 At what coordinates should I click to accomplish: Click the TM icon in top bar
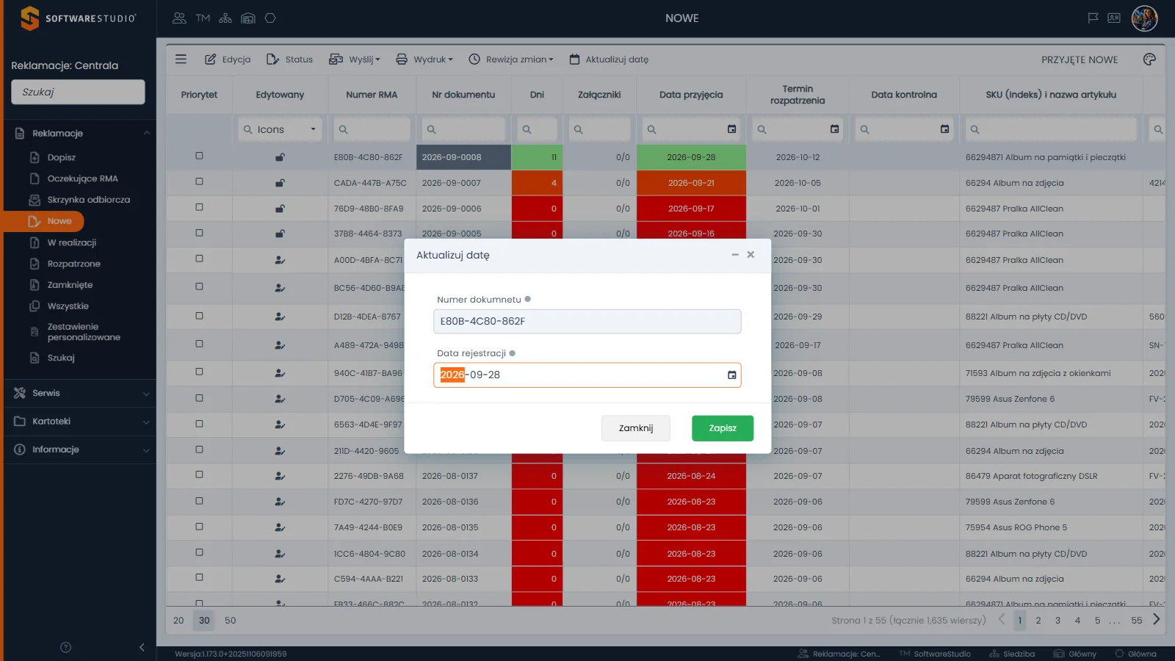(x=203, y=18)
